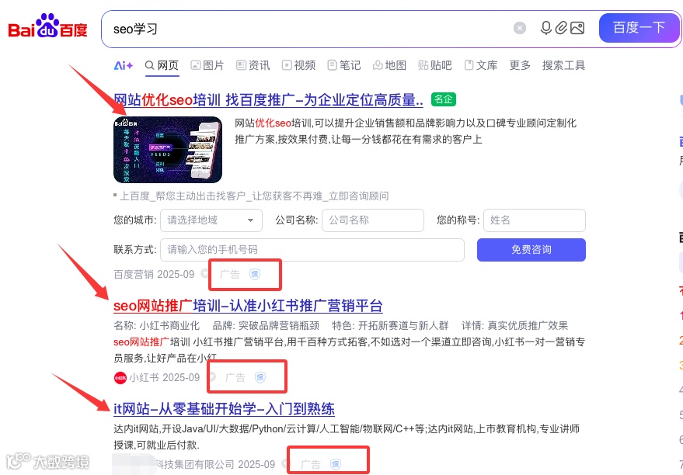Click 广告 label under 百度营销 result
Screen dimensions: 683x475
click(230, 275)
